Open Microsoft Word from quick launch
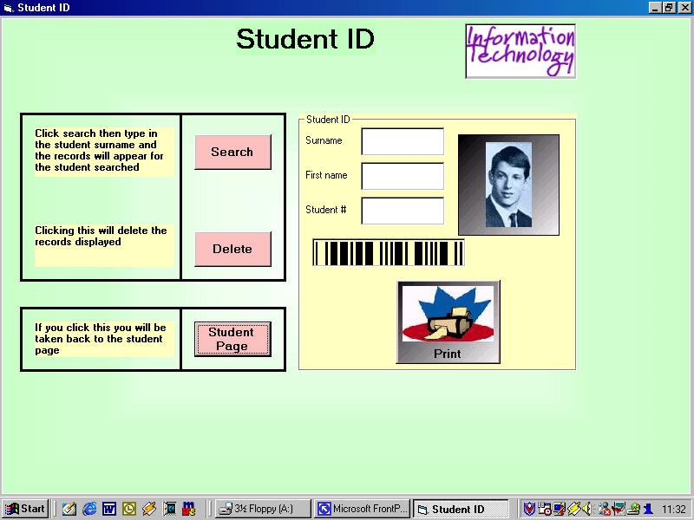Image resolution: width=694 pixels, height=520 pixels. tap(109, 509)
